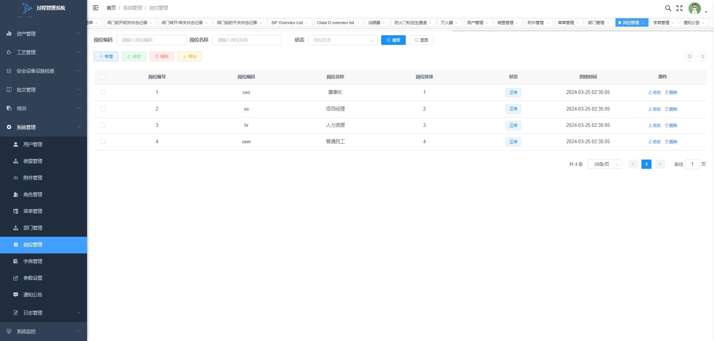Refresh the table with the round refresh icon
The width and height of the screenshot is (714, 341).
pyautogui.click(x=702, y=56)
